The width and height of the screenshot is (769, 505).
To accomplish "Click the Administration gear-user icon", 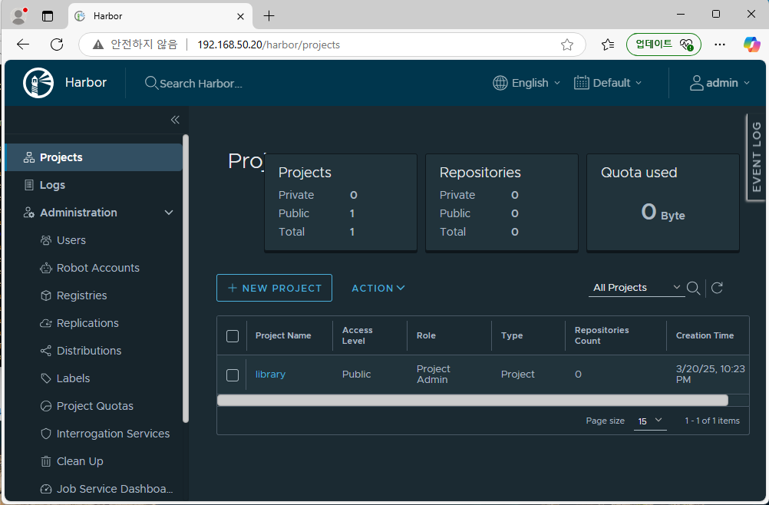I will [29, 213].
